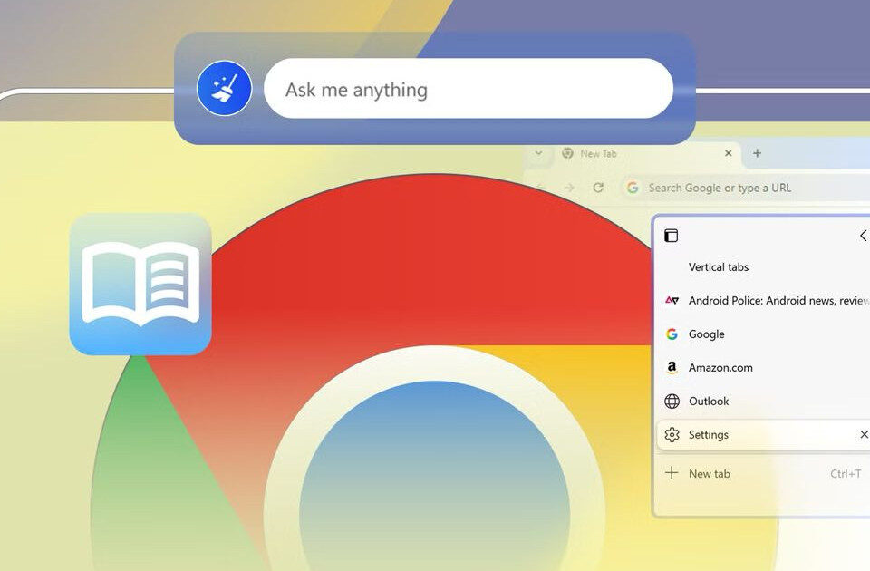
Task: Add a tab with the tab strip plus button
Action: pyautogui.click(x=757, y=153)
